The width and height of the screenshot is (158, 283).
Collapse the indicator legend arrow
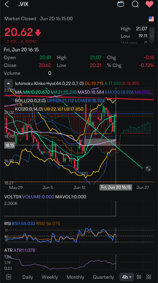tap(8, 83)
